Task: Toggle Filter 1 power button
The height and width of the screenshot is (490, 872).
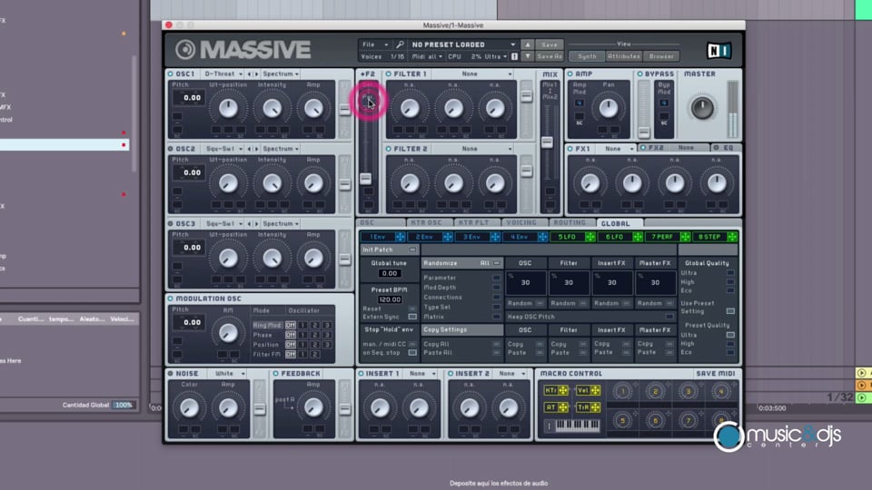Action: [x=389, y=73]
